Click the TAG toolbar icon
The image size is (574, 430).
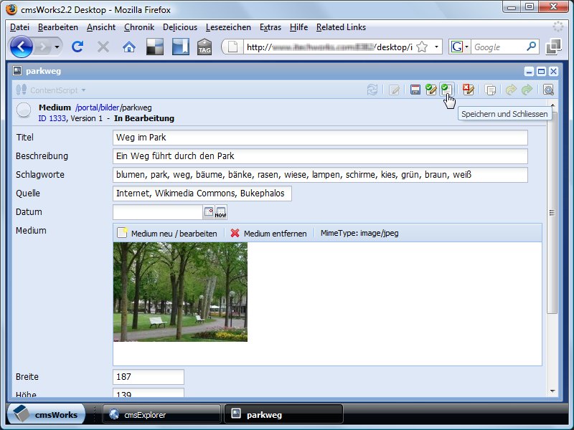204,47
